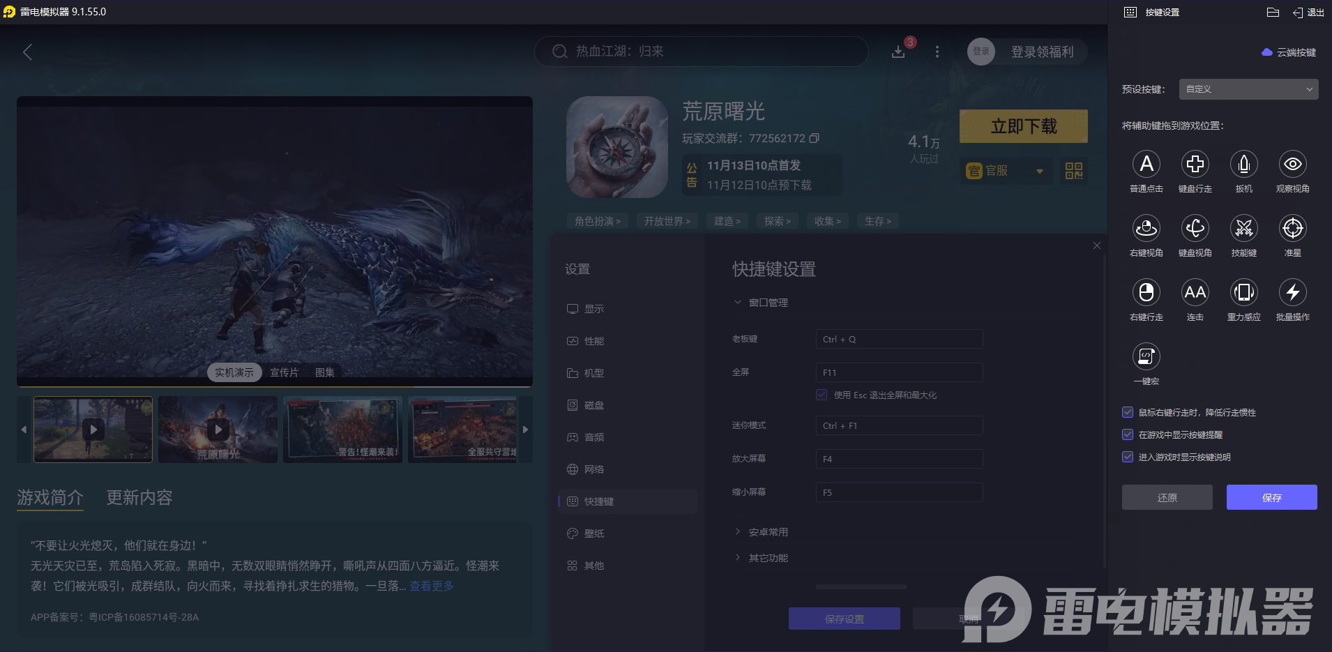Select the 扳机 trigger key icon
Image resolution: width=1332 pixels, height=652 pixels.
click(x=1243, y=165)
